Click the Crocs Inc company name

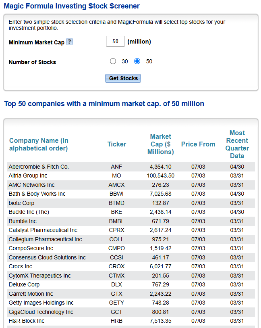coord(21,267)
